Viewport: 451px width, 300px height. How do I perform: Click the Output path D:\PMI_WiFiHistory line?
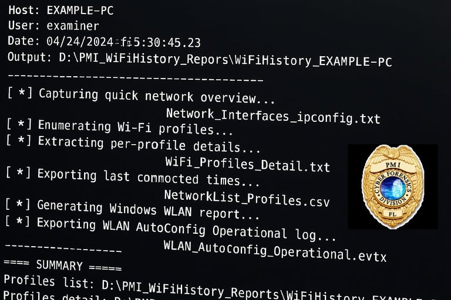(x=200, y=59)
